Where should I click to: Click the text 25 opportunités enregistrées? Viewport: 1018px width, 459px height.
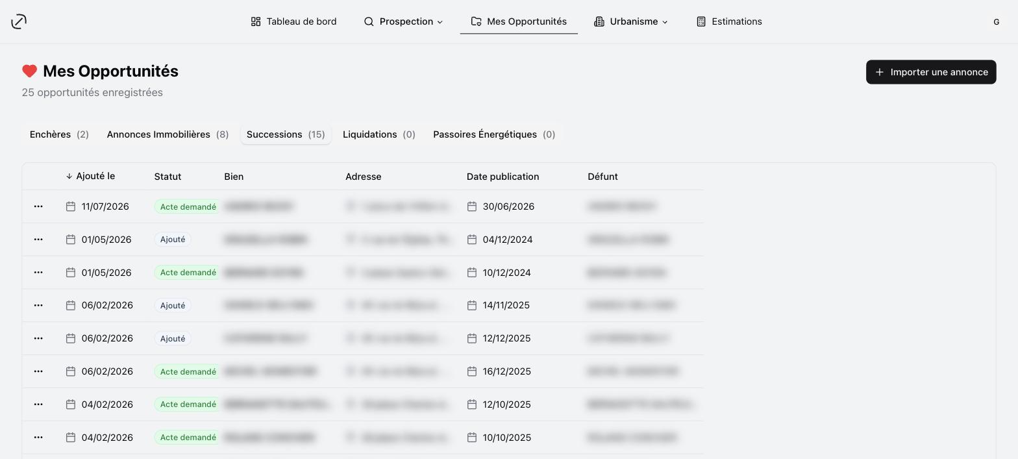[x=92, y=92]
